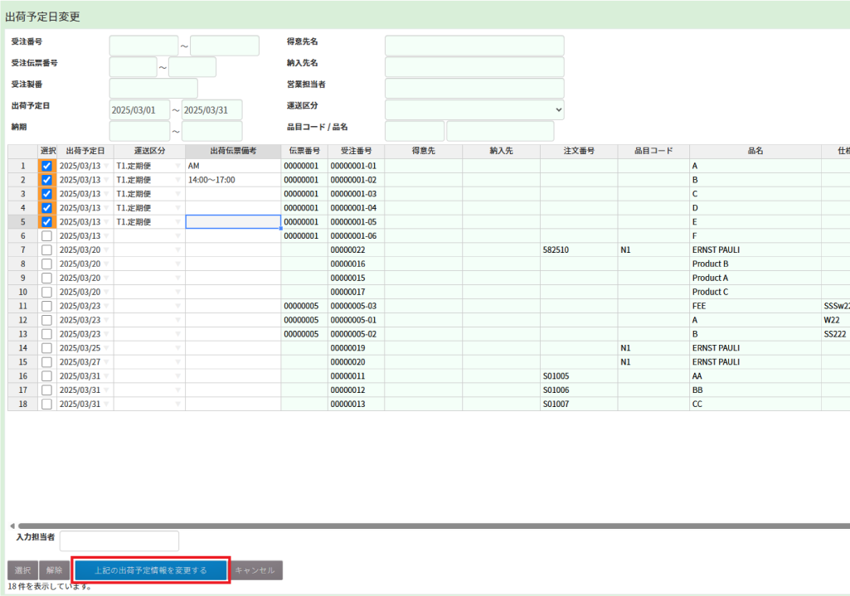Uncheck the selection checkbox in row 4

pos(46,208)
